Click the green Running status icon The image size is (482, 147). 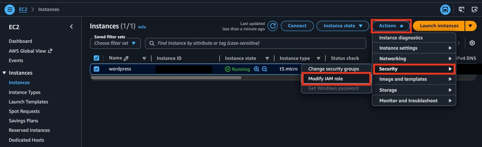coord(228,69)
